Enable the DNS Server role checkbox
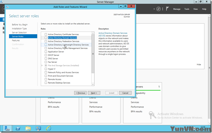The height and width of the screenshot is (133, 212). (46, 59)
